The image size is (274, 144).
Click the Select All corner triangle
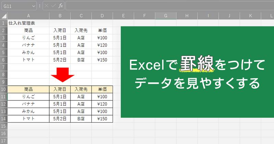tap(4, 16)
